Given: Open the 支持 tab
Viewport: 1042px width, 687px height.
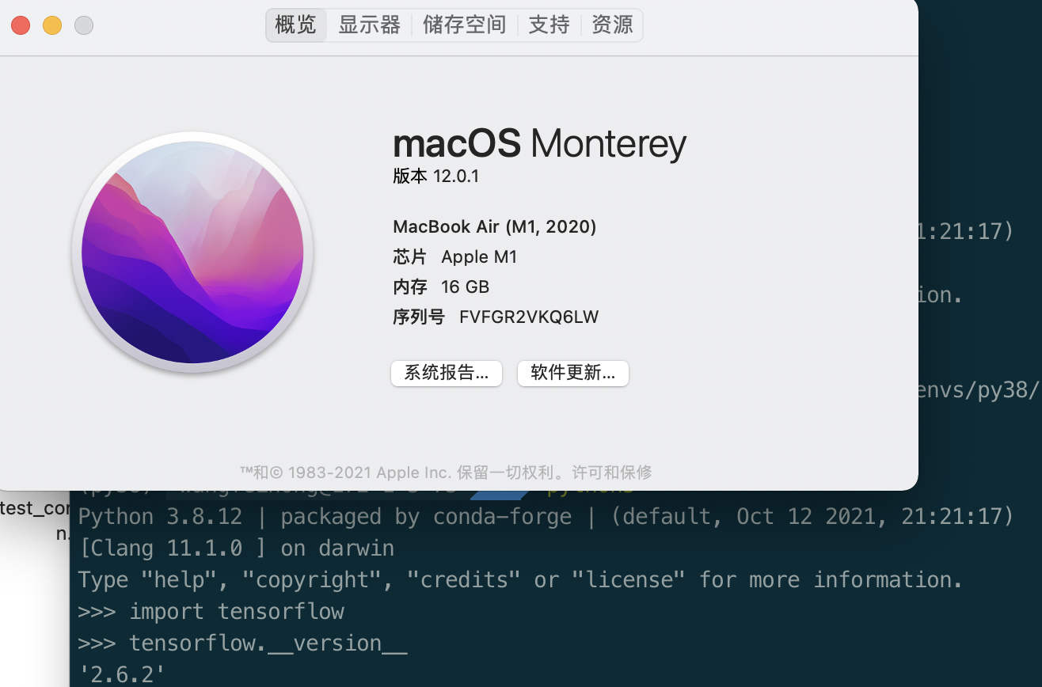Looking at the screenshot, I should click(548, 25).
